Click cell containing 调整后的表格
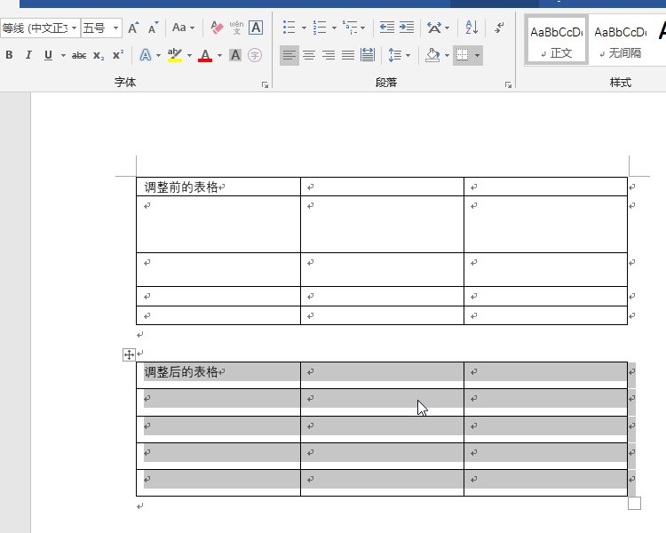 (218, 375)
